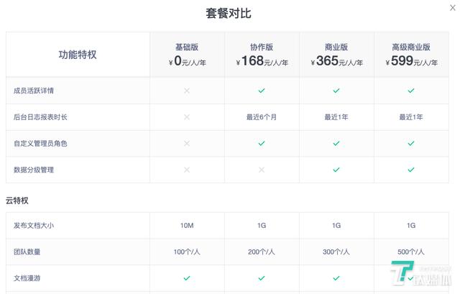Close the 套餐对比 dialog

click(453, 8)
